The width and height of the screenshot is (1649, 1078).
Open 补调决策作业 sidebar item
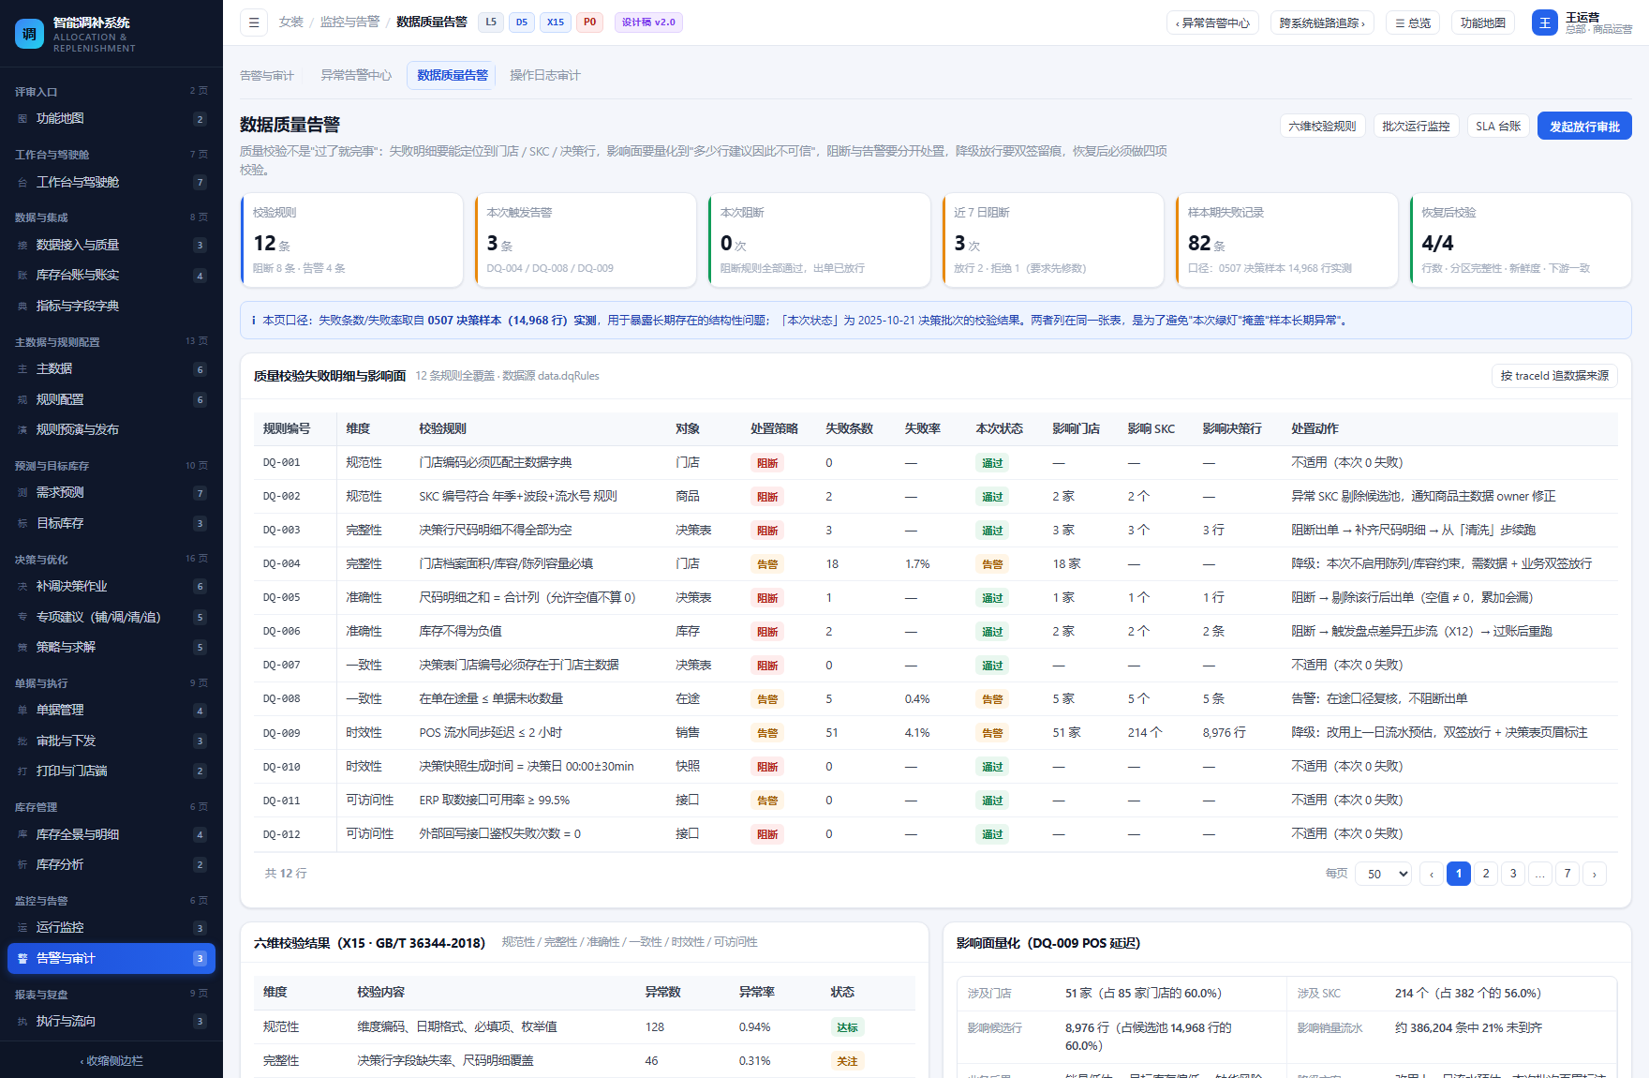(x=111, y=587)
